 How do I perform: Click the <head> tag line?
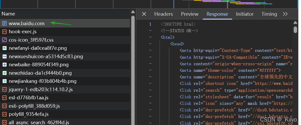177,44
